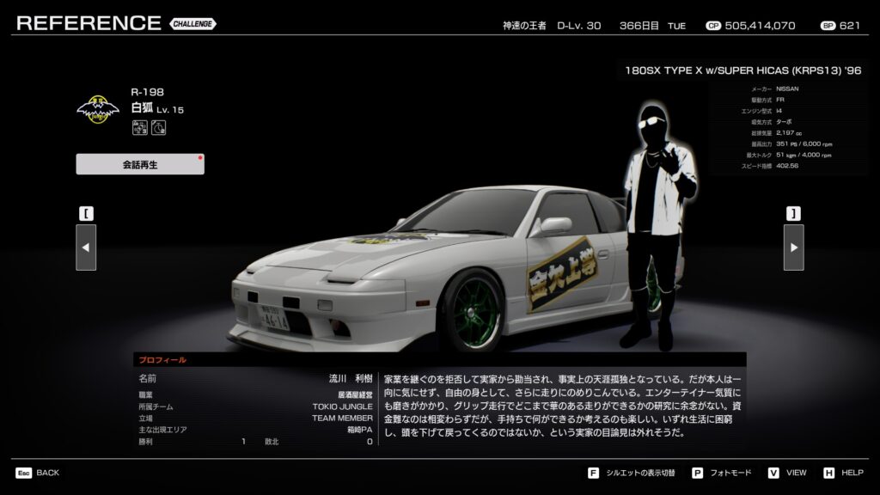
Task: Select the CHALLENGE badge next to REFERENCE
Action: coord(192,23)
